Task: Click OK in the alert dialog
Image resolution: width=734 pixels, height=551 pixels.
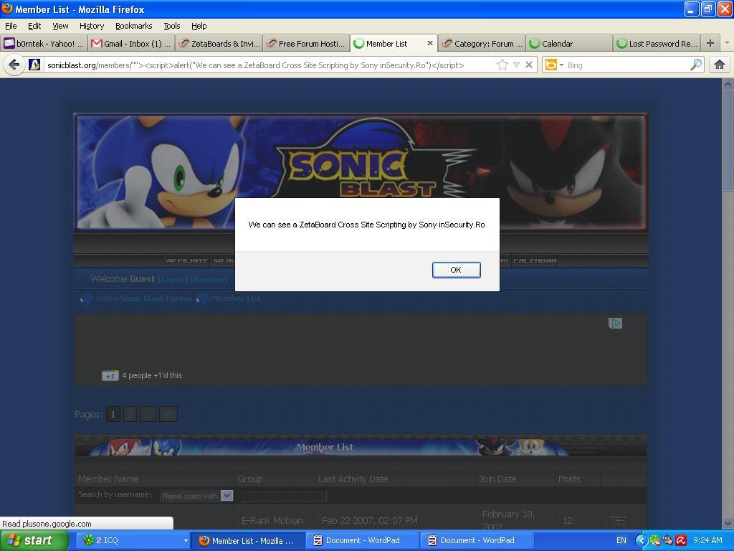Action: pyautogui.click(x=456, y=270)
